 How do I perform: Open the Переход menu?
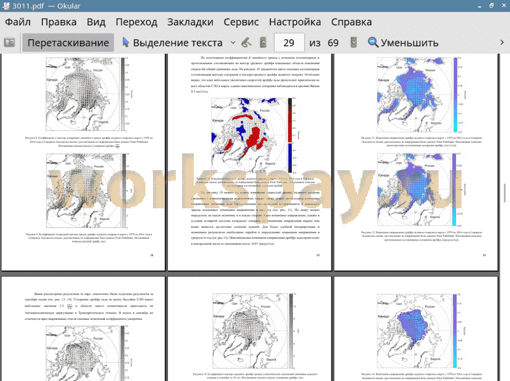click(x=136, y=22)
